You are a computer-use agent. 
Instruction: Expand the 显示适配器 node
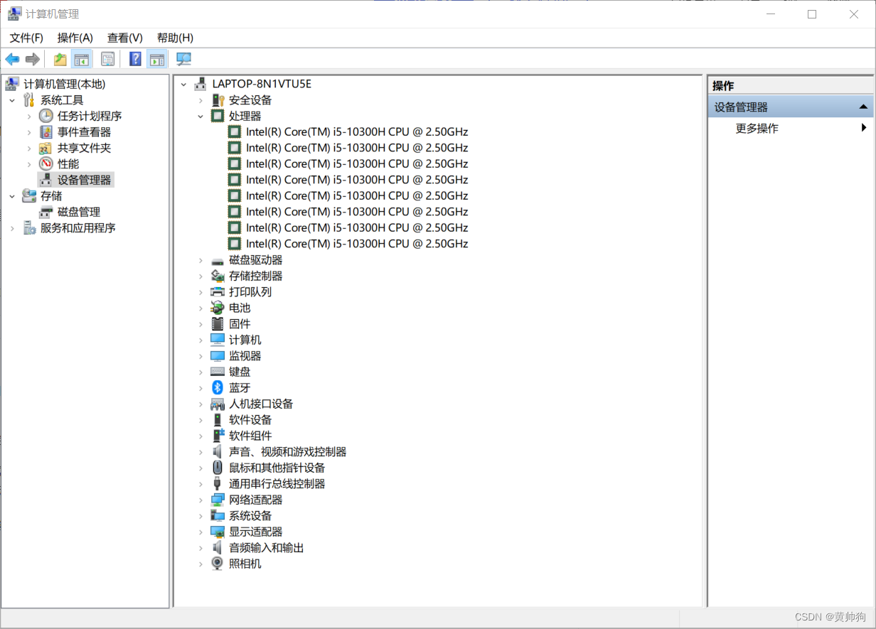tap(201, 532)
